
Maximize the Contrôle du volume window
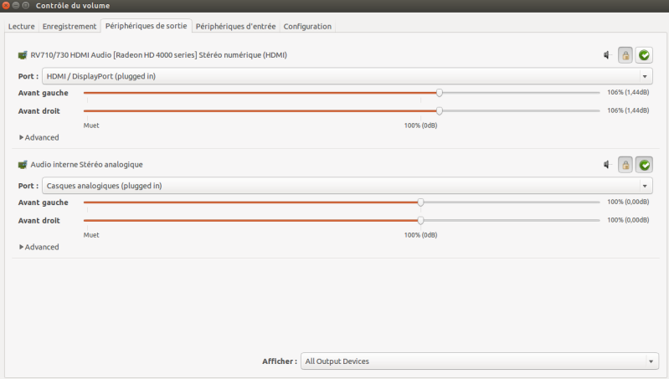(26, 5)
